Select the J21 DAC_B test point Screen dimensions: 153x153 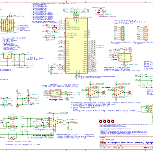point(130,92)
